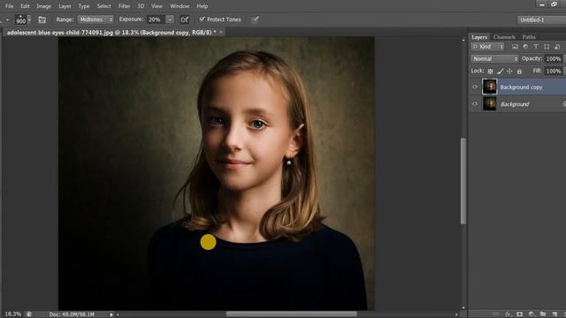Screen dimensions: 566x318
Task: Create new group folder icon
Action: tap(543, 314)
